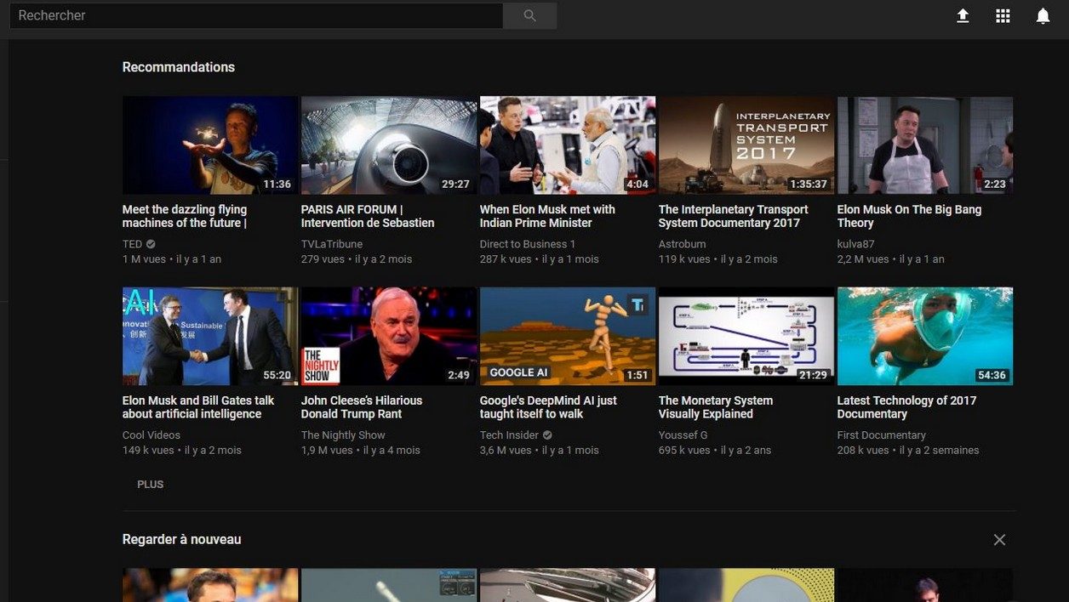Click the Recommandations section heading
The width and height of the screenshot is (1069, 602).
pos(179,67)
